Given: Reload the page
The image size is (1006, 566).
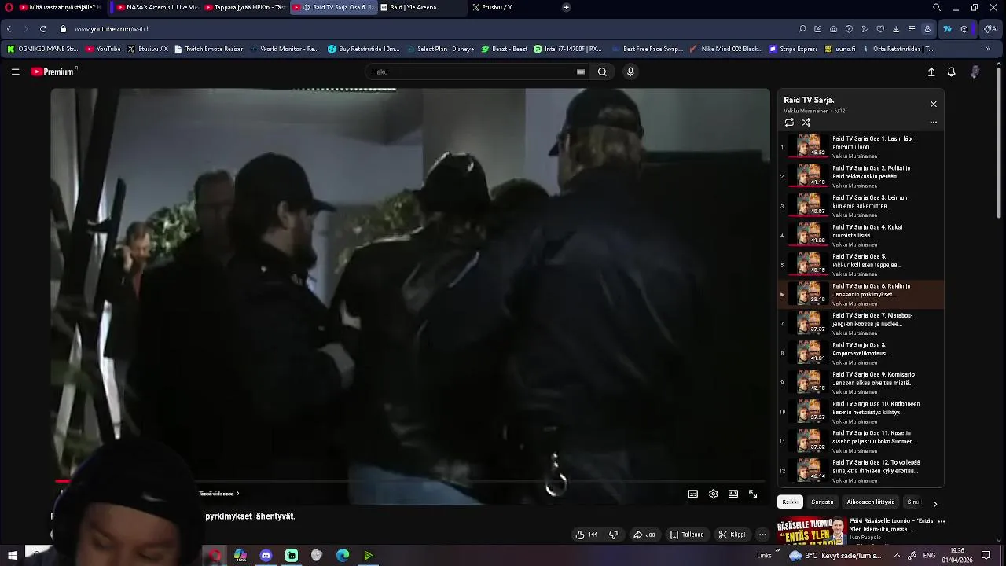Looking at the screenshot, I should tap(43, 29).
